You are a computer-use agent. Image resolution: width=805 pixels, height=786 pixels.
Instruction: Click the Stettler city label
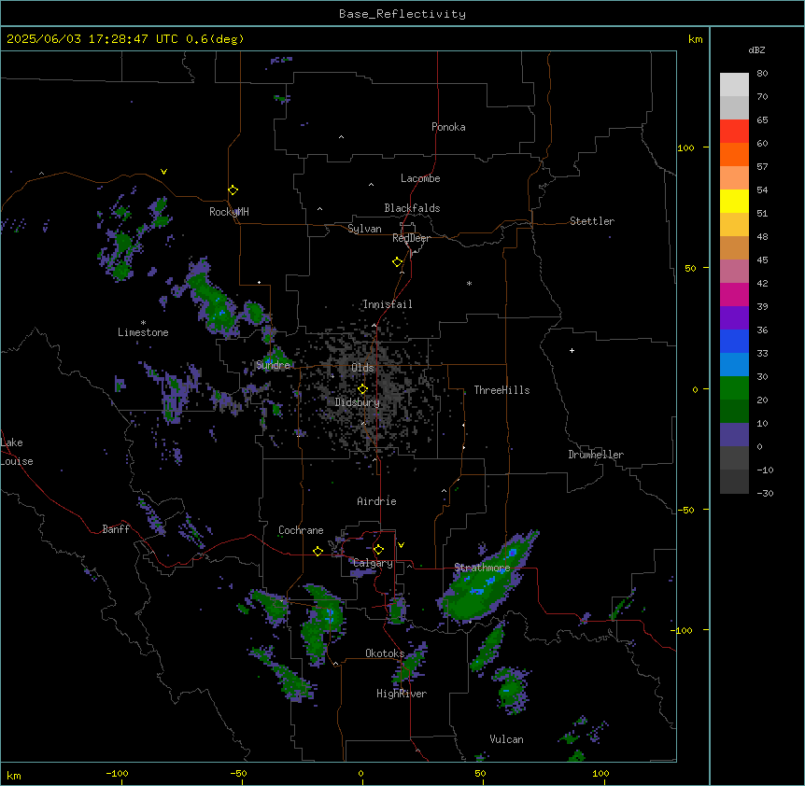[x=592, y=221]
